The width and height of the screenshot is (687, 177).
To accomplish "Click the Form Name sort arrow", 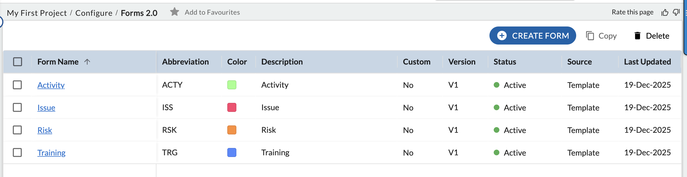I will tap(87, 62).
